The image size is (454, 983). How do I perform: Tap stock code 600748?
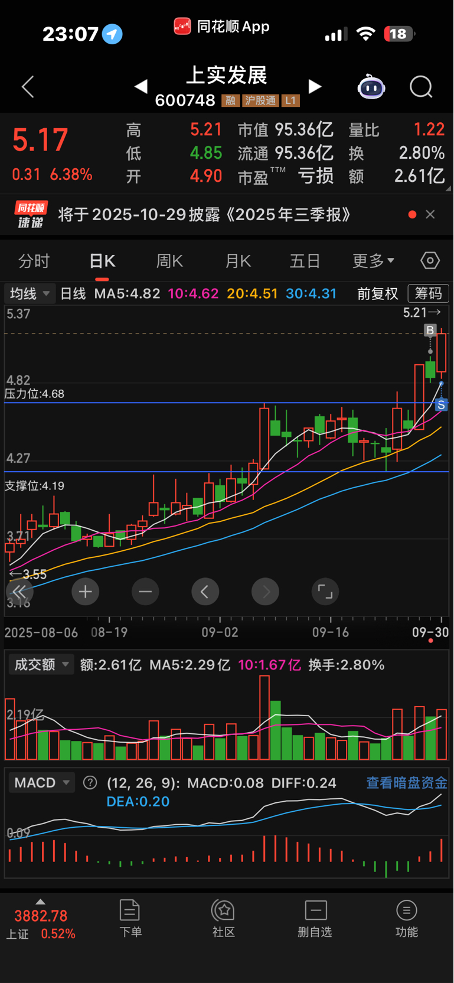[185, 100]
